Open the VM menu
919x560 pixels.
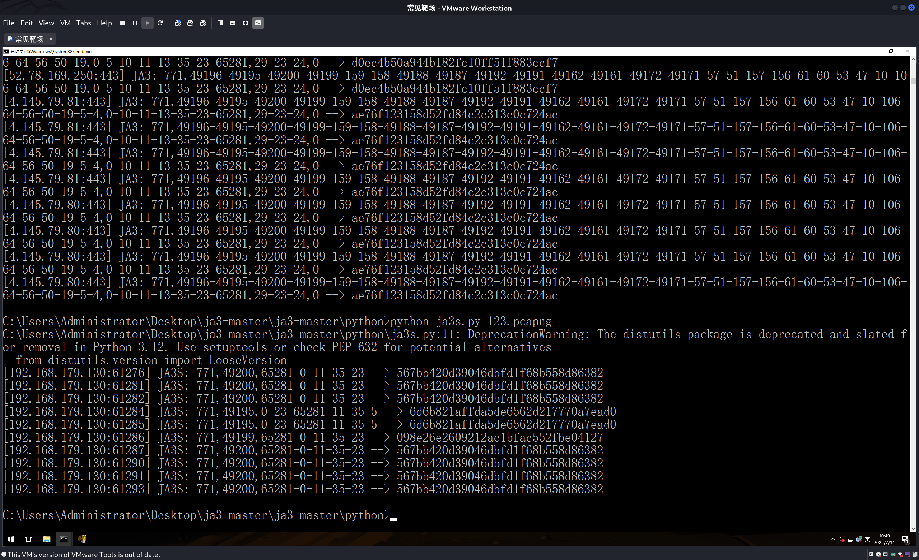click(65, 23)
